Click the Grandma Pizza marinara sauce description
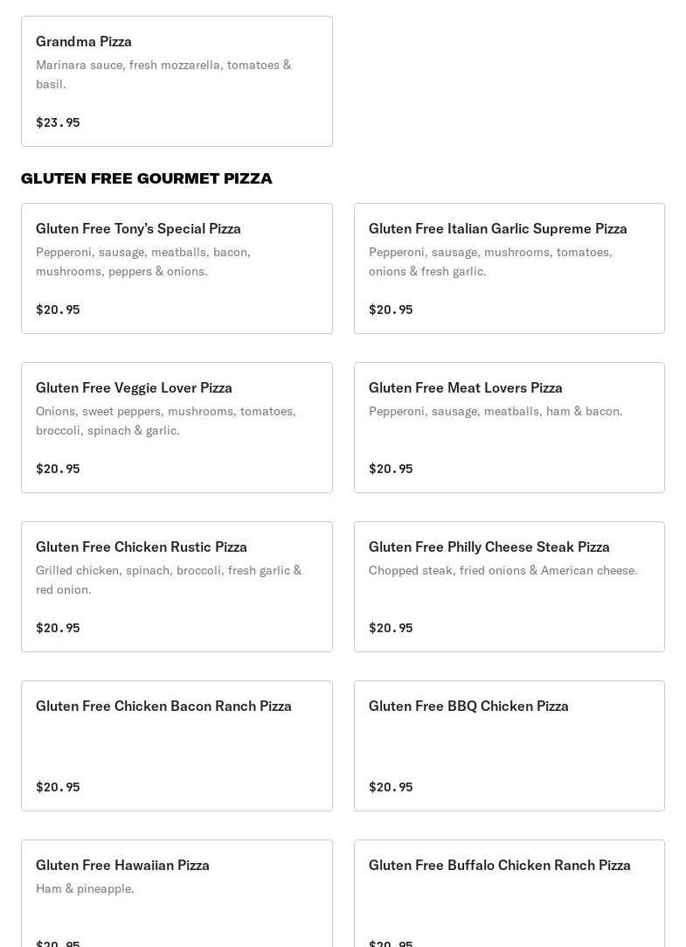The image size is (686, 947). click(163, 74)
